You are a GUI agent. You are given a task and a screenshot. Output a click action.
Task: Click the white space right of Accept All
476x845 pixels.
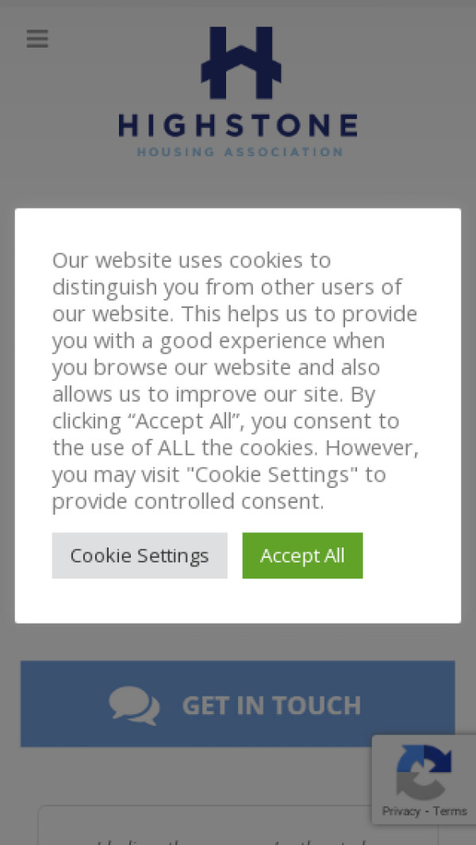click(x=409, y=555)
